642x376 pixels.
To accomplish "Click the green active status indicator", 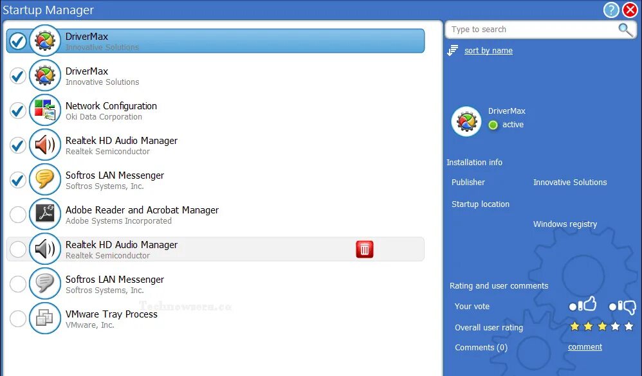I will (493, 125).
